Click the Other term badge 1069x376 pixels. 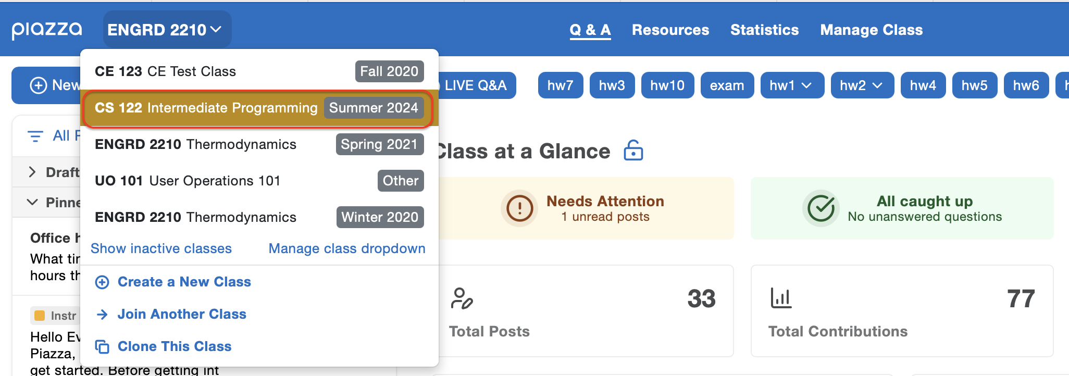(401, 181)
